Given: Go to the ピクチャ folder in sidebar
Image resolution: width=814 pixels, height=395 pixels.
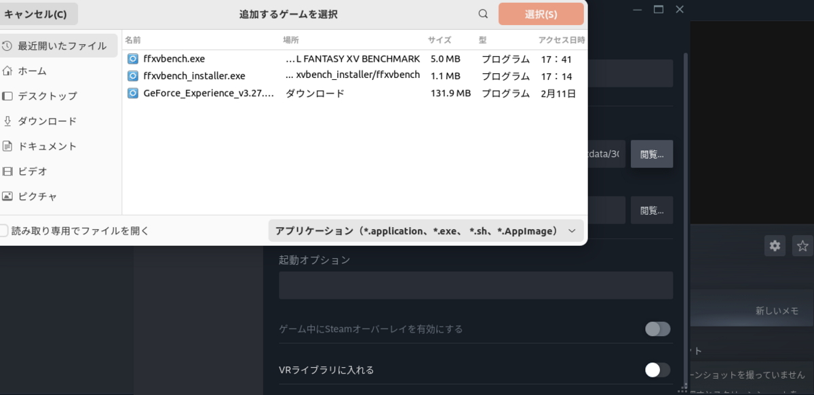Looking at the screenshot, I should 57,196.
